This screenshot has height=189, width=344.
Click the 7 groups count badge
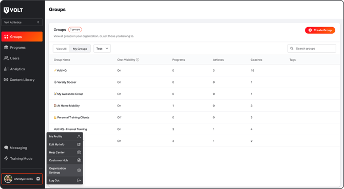pos(75,30)
